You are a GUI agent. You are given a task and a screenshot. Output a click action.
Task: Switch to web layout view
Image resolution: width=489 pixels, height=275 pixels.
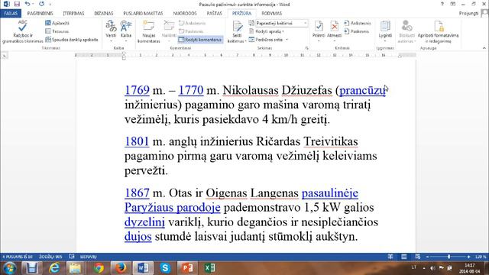(418, 257)
